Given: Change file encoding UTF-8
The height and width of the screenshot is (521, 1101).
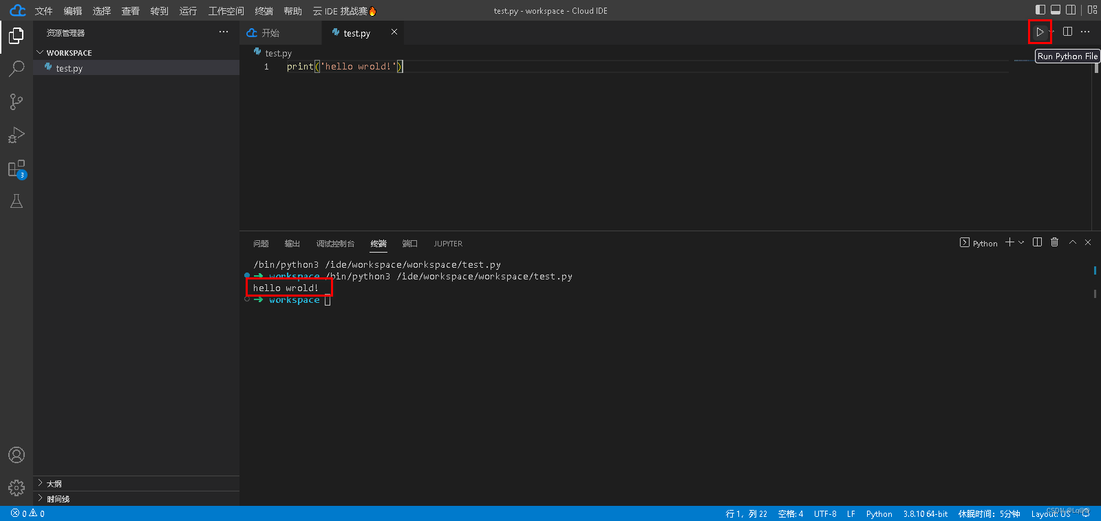Looking at the screenshot, I should point(825,514).
